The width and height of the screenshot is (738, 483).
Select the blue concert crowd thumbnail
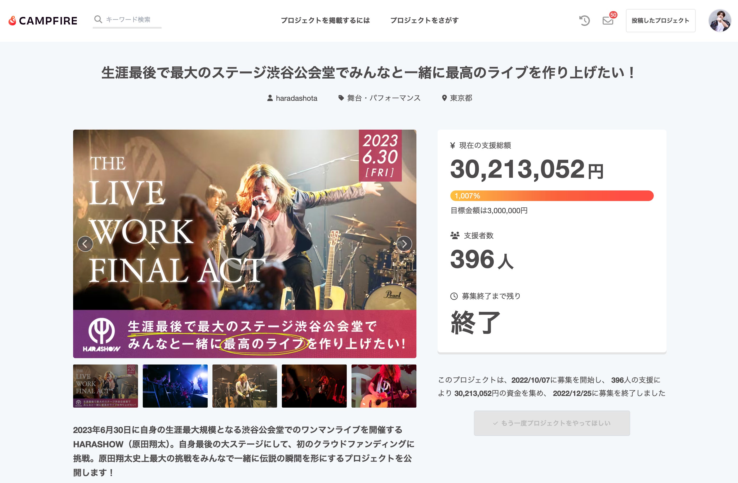pyautogui.click(x=175, y=386)
